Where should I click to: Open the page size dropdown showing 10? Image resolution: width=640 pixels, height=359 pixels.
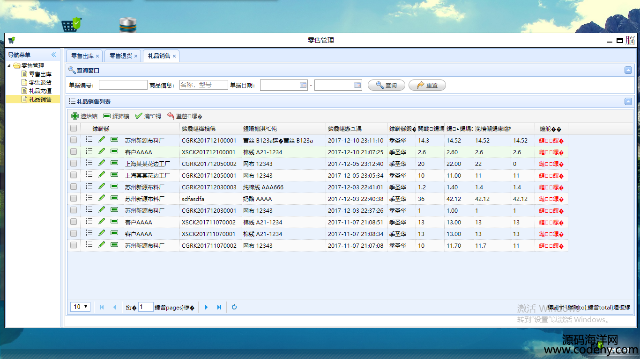click(x=80, y=307)
